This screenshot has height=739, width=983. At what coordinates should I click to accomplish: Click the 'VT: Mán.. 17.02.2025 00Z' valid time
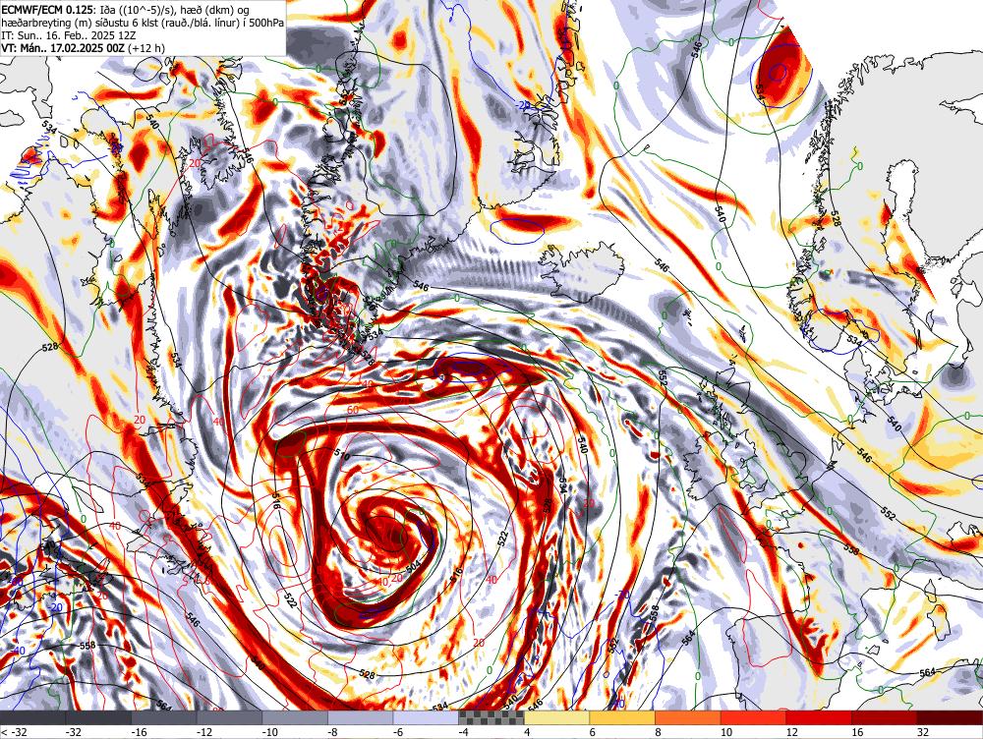point(63,48)
